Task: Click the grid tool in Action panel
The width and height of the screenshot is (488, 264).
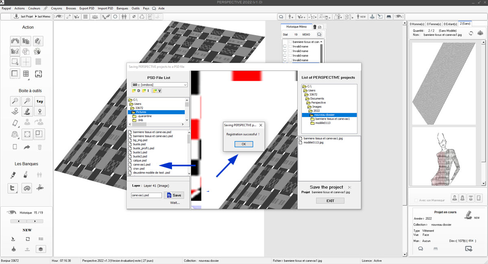Action: [26, 74]
